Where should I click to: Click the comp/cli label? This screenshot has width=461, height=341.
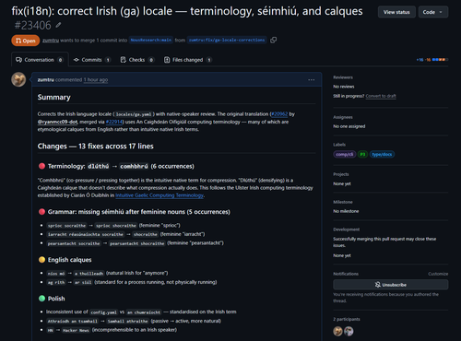tap(345, 154)
